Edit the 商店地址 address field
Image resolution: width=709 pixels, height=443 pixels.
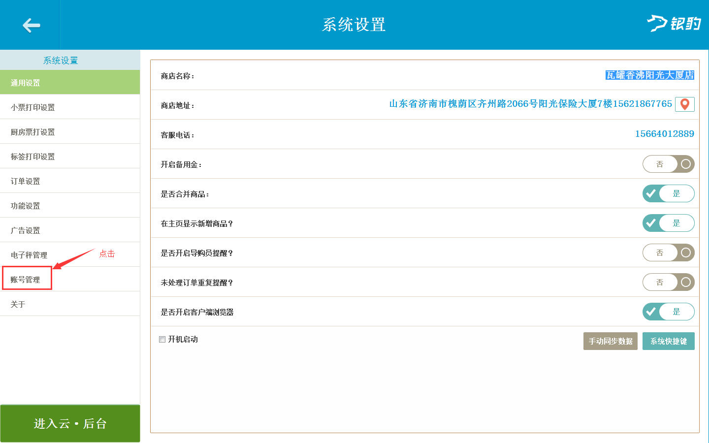tap(531, 104)
